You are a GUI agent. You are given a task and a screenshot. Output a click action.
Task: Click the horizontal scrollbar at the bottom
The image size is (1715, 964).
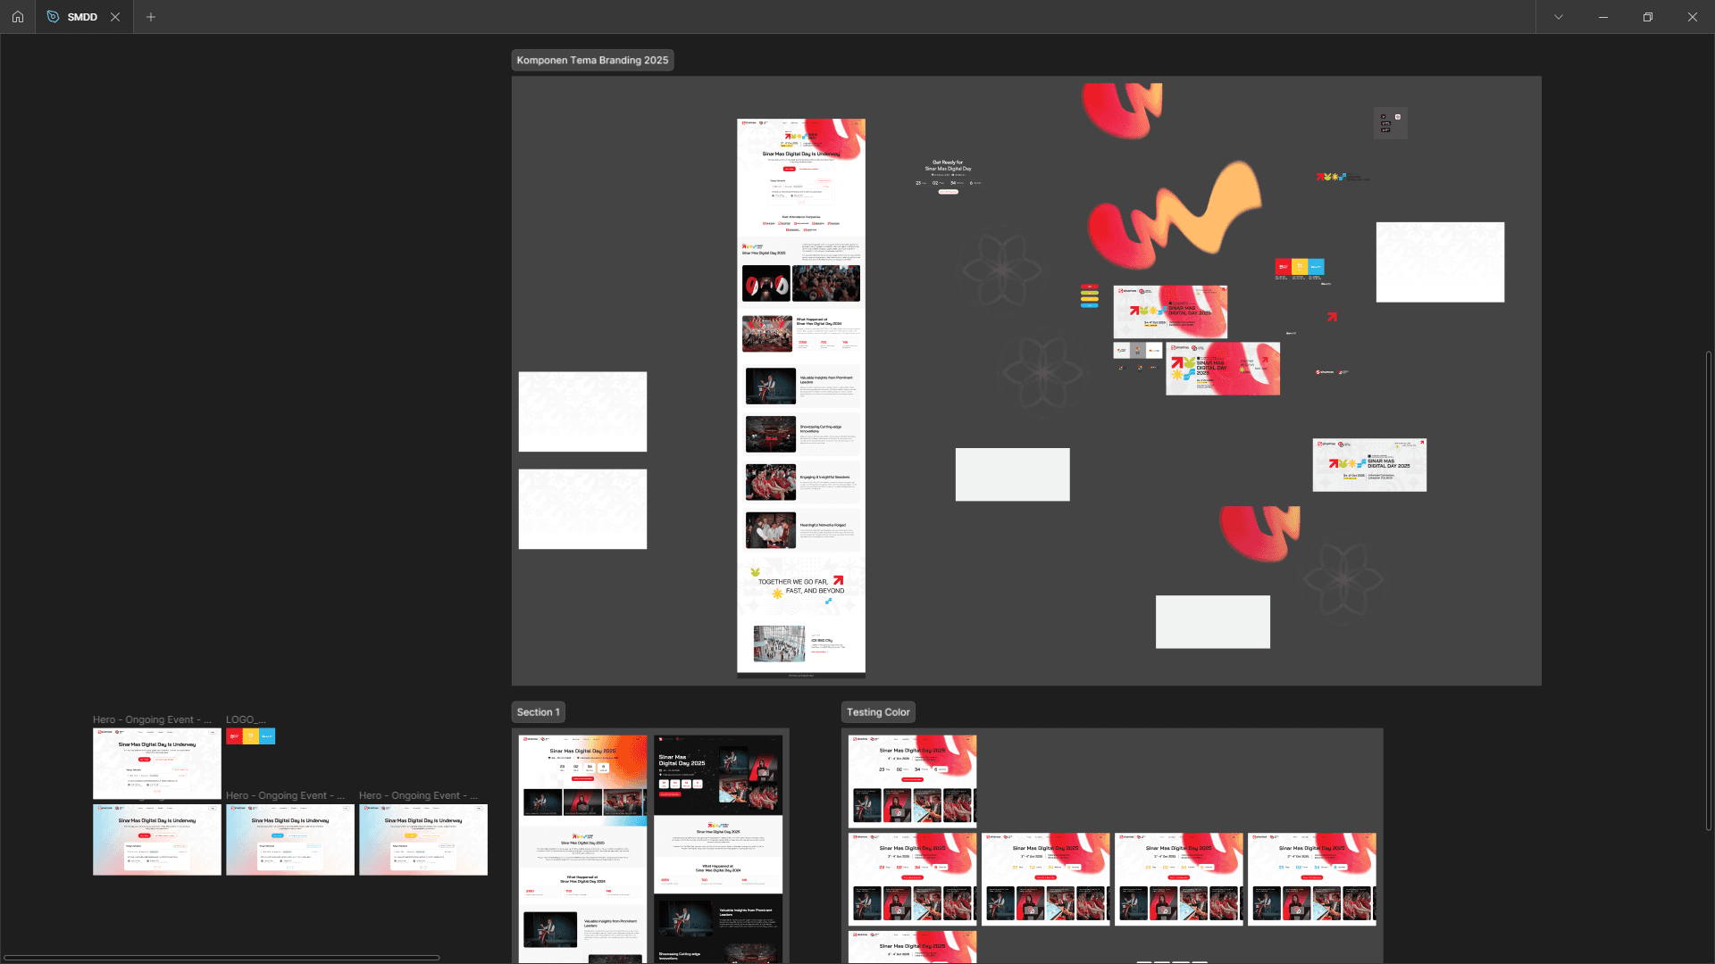222,958
